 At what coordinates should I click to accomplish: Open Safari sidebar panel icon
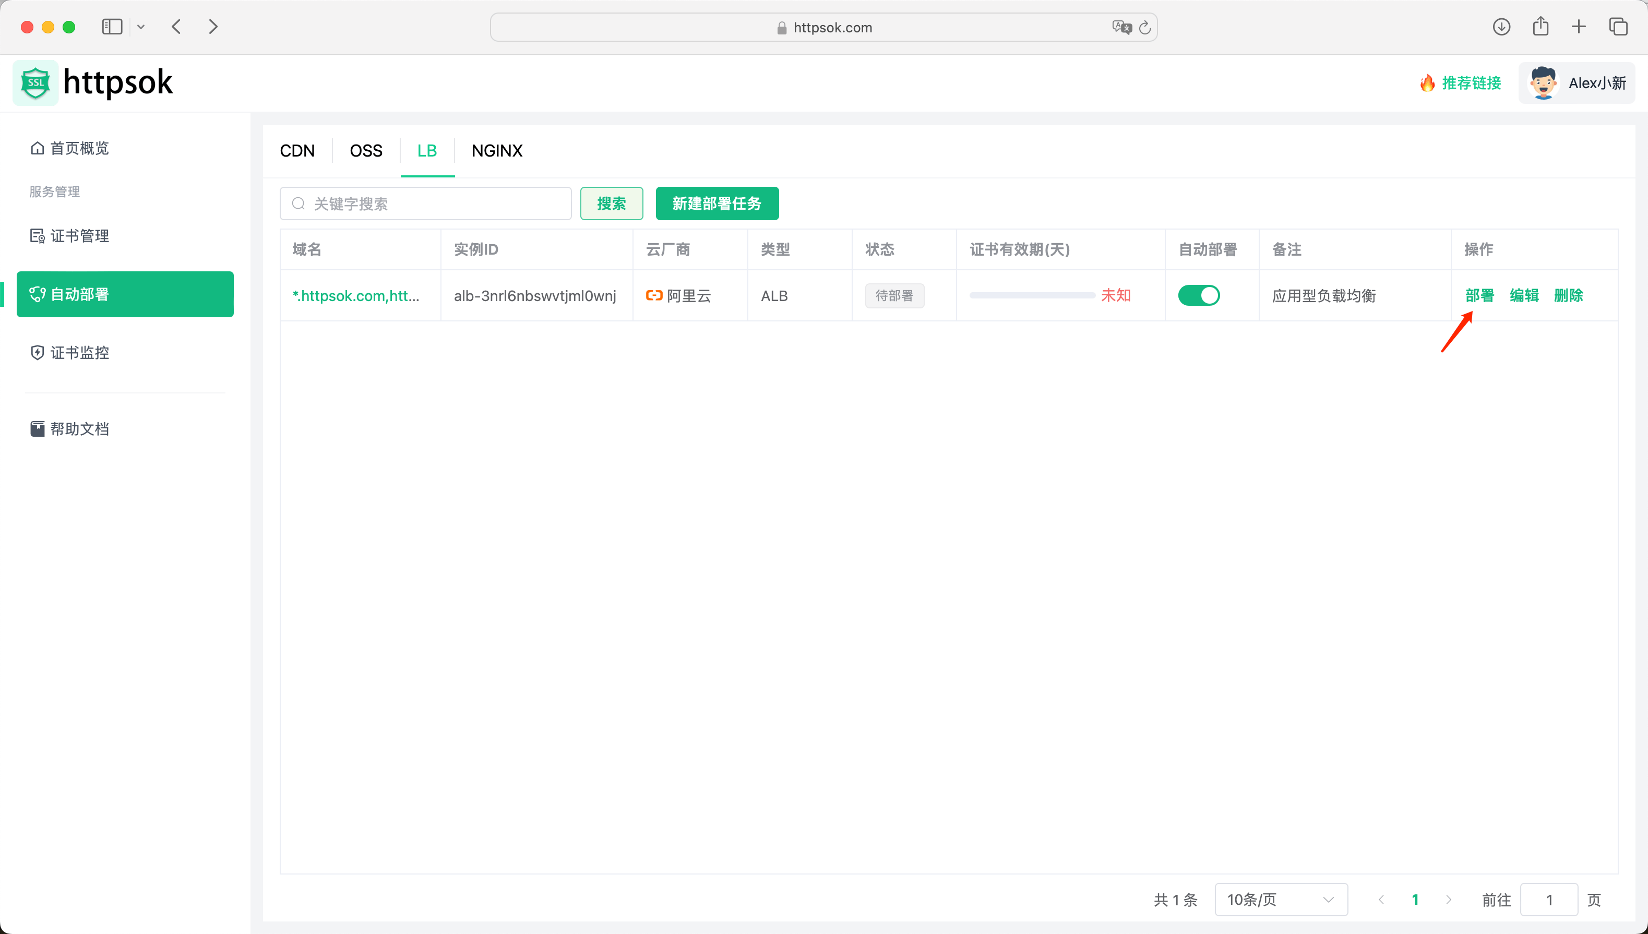pos(112,27)
